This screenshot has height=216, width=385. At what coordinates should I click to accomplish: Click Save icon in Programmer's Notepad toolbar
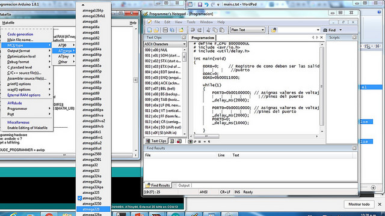[x=165, y=30]
